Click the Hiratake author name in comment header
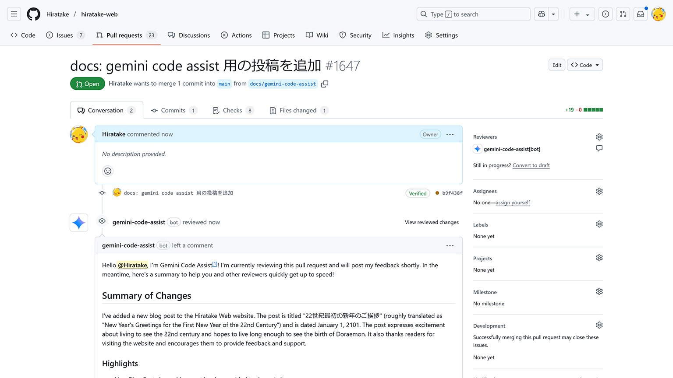 (x=114, y=134)
